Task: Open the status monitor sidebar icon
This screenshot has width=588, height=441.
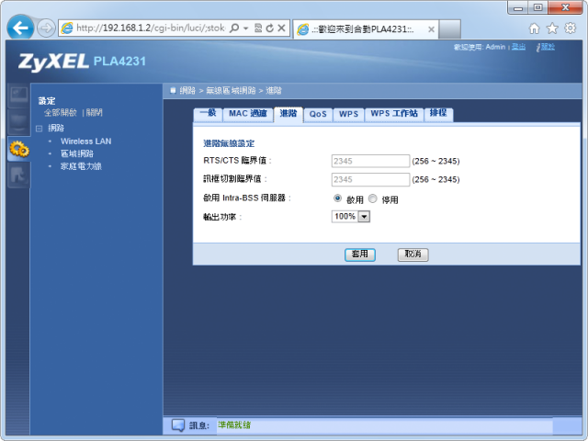Action: pos(19,96)
